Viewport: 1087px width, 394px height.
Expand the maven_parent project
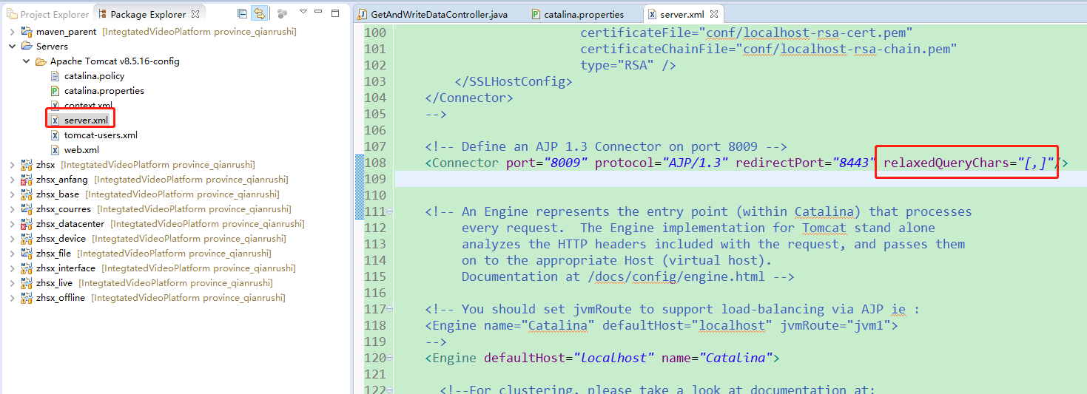13,31
